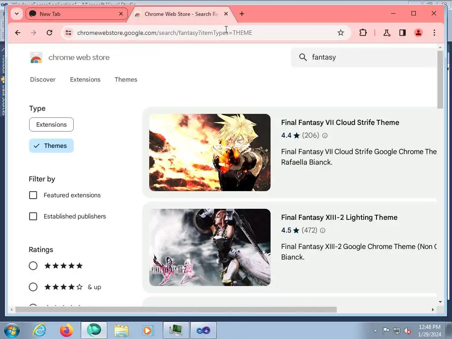Open the Extensions puzzle icon

[363, 33]
